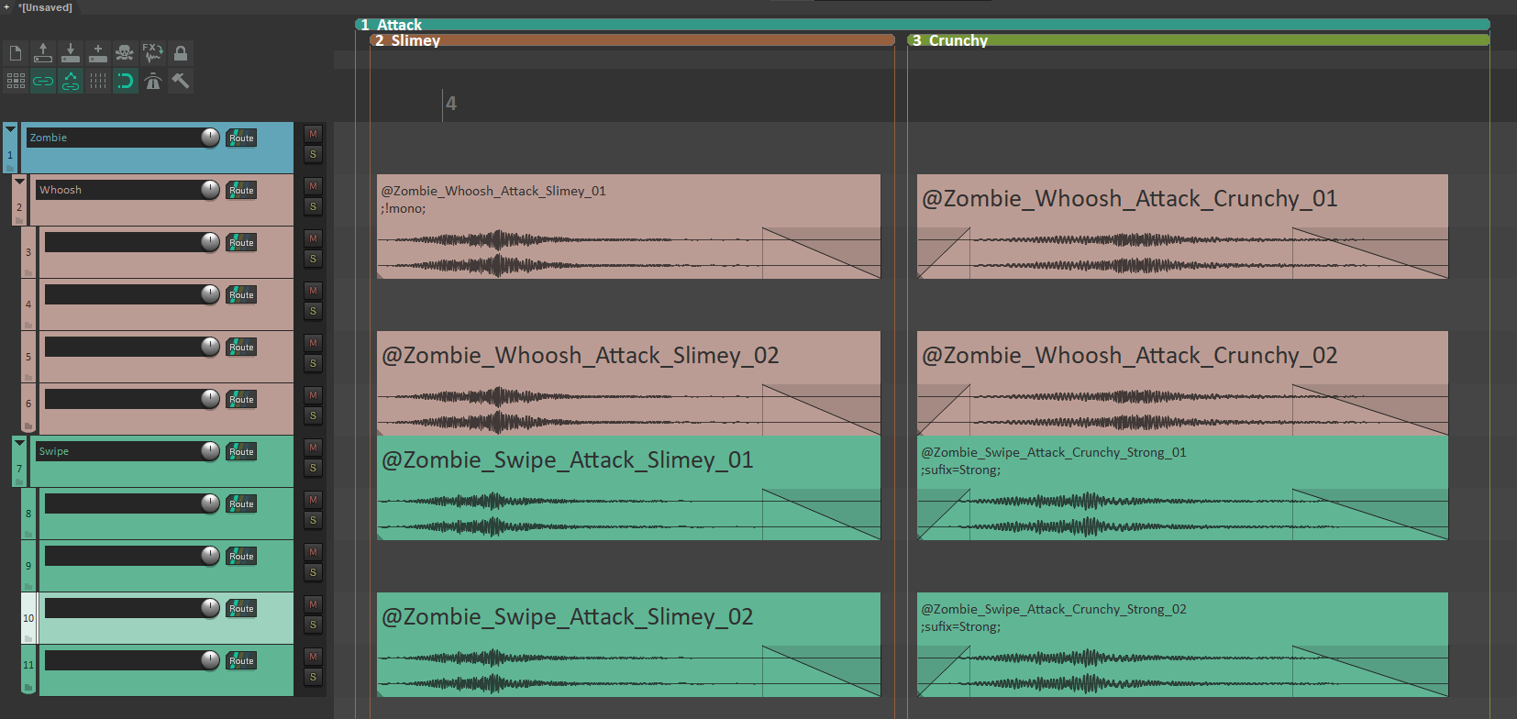Toggle the padlock locking icon
This screenshot has width=1517, height=719.
coord(181,53)
